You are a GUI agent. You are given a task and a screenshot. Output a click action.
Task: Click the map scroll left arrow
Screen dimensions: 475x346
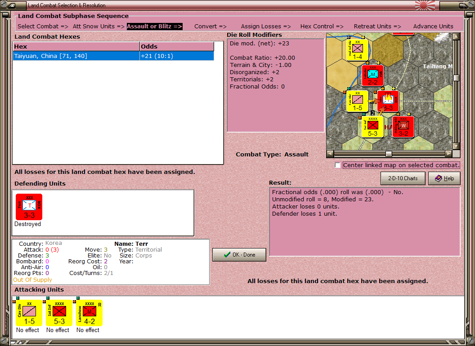point(330,154)
